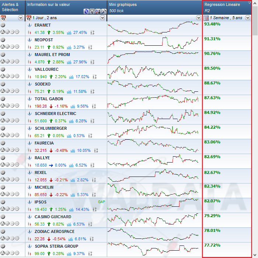Image resolution: width=258 pixels, height=258 pixels.
Task: Open info icon for TOTAL GABON
Action: (x=29, y=99)
